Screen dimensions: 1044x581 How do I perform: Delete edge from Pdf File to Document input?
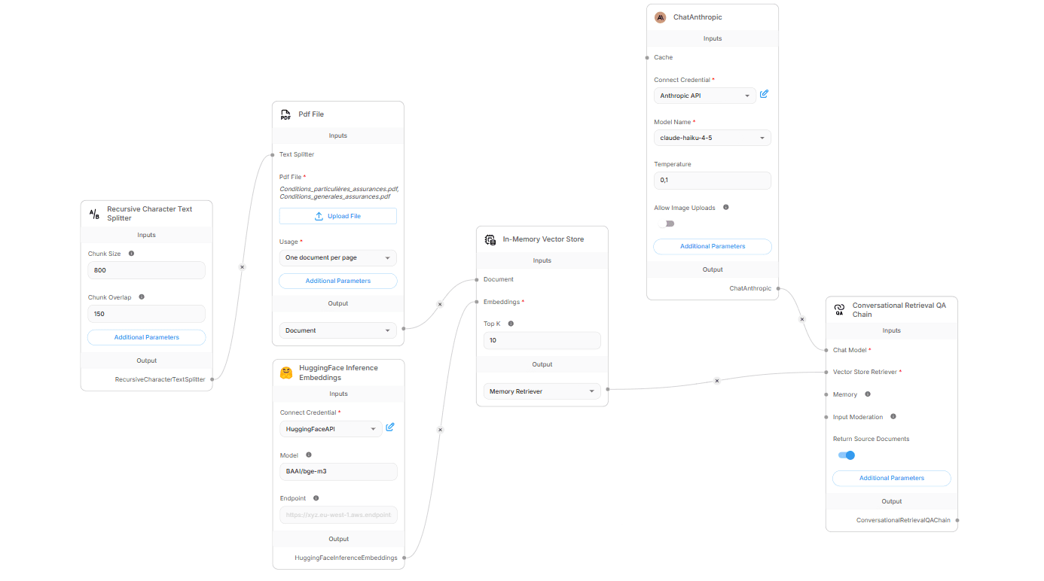(440, 304)
